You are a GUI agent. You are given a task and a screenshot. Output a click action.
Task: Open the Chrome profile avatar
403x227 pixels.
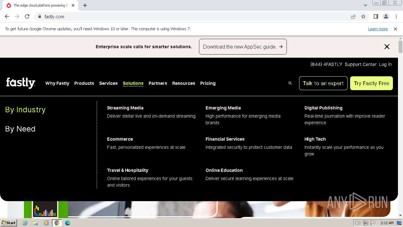(x=386, y=17)
